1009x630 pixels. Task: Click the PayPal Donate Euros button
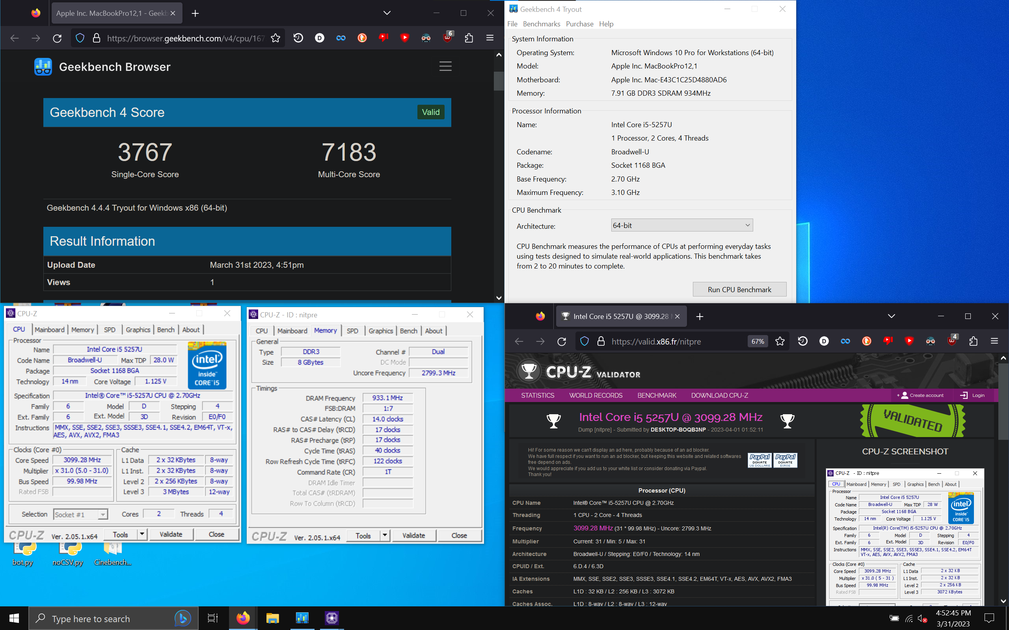786,460
